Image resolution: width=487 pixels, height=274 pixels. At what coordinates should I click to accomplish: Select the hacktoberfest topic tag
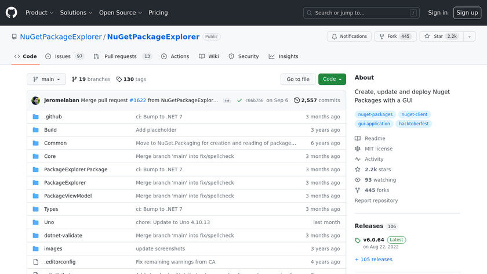(414, 124)
